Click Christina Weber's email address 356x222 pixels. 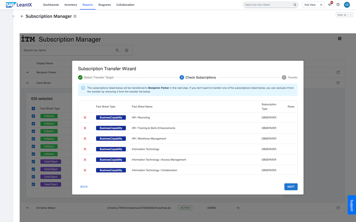pyautogui.click(x=139, y=208)
